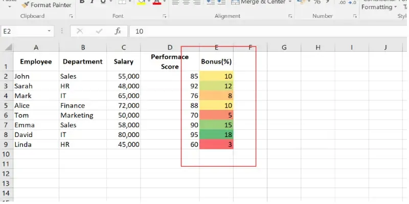Image resolution: width=409 pixels, height=204 pixels.
Task: Select column A header
Action: point(36,48)
